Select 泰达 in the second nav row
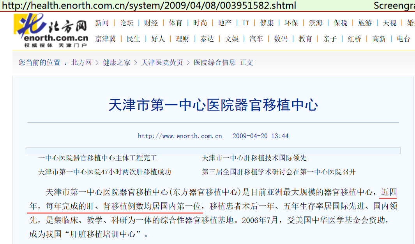Viewport: 415px width, 244px height. (x=207, y=39)
